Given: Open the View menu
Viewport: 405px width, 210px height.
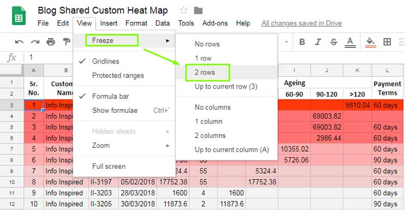Looking at the screenshot, I should [x=84, y=23].
